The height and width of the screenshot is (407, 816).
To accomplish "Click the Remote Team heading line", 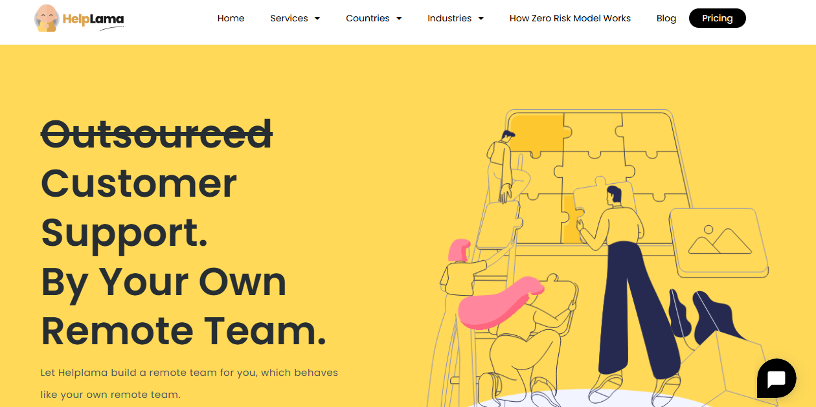I will 183,330.
